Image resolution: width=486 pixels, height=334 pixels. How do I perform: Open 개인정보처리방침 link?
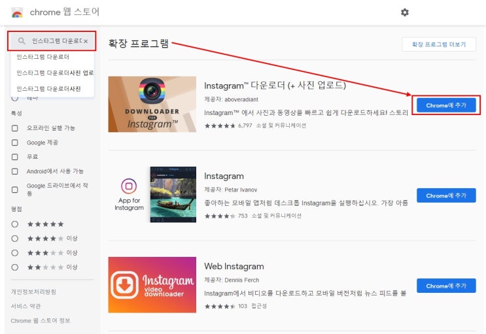pyautogui.click(x=33, y=292)
